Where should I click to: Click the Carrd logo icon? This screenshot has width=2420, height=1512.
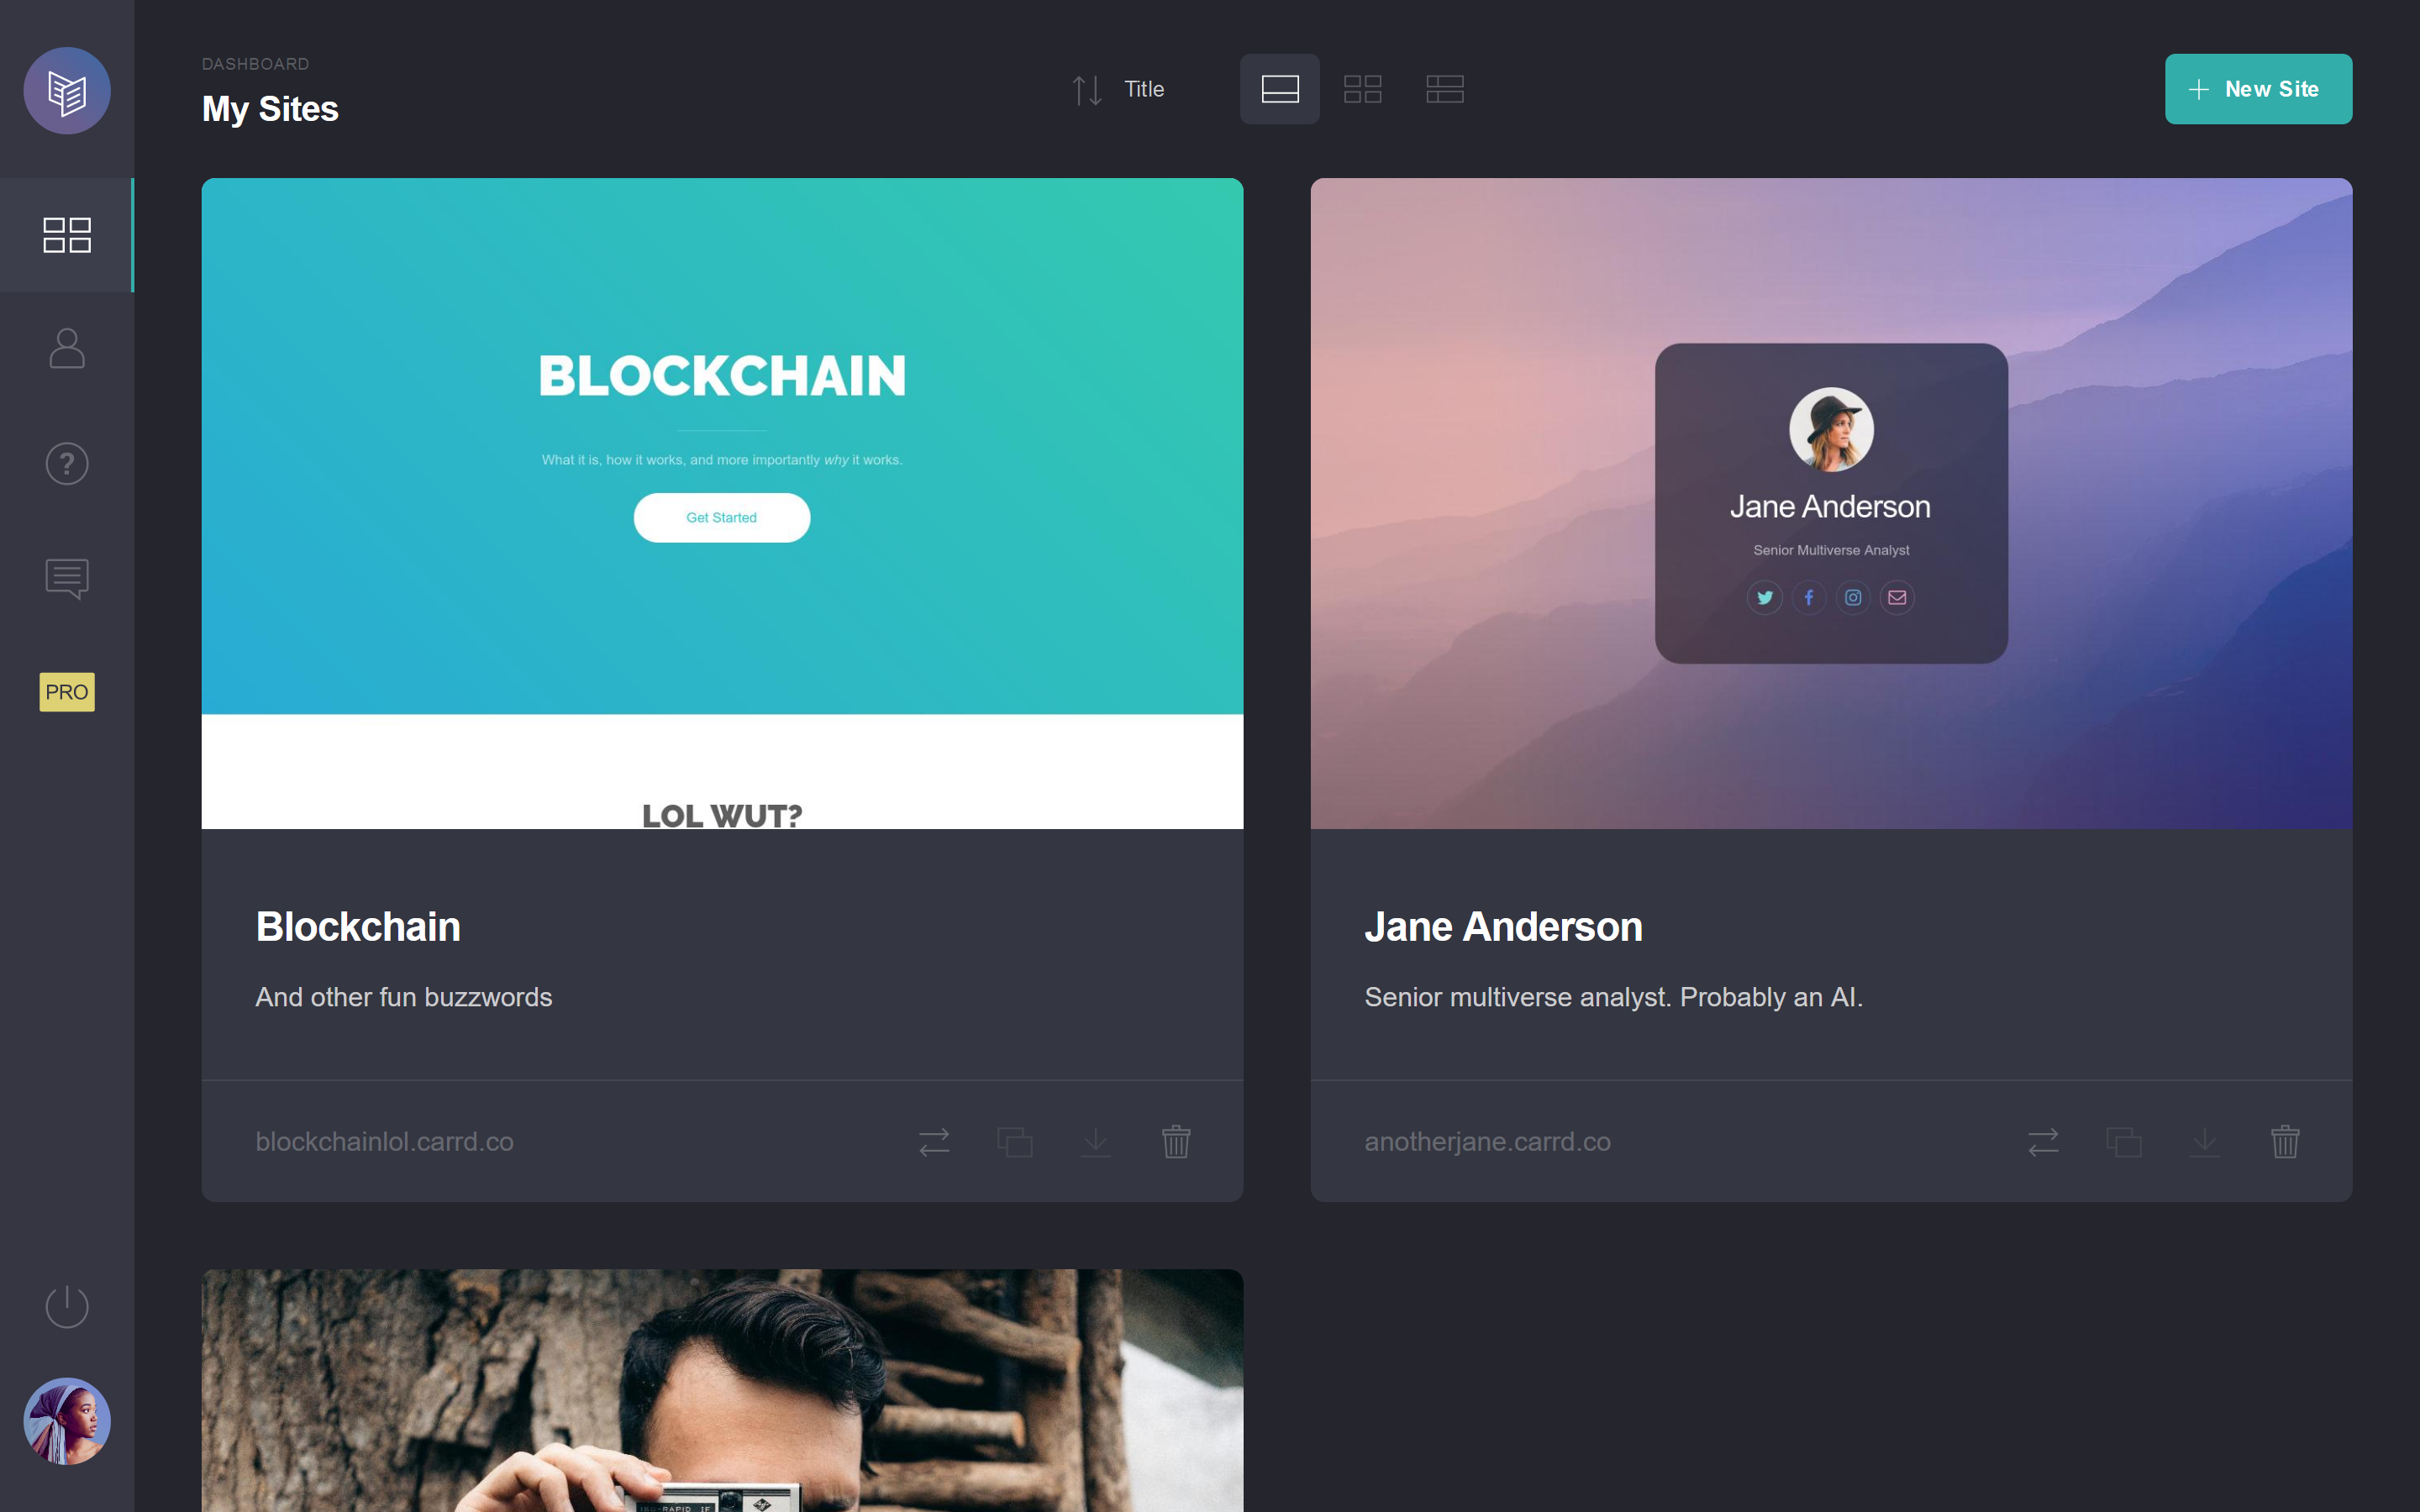(67, 91)
